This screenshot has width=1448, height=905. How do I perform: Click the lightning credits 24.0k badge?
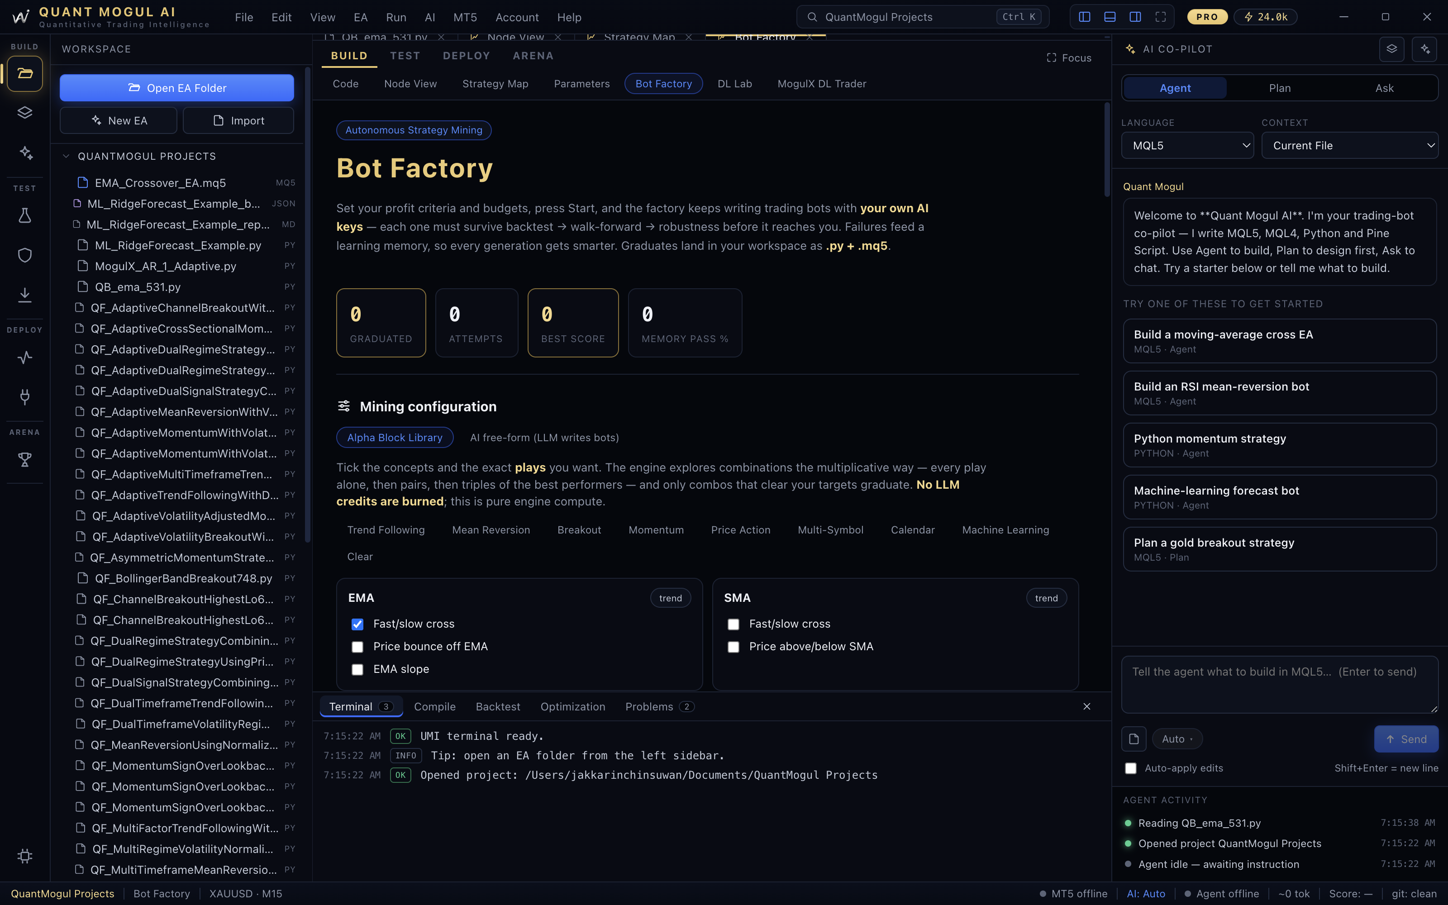tap(1266, 17)
